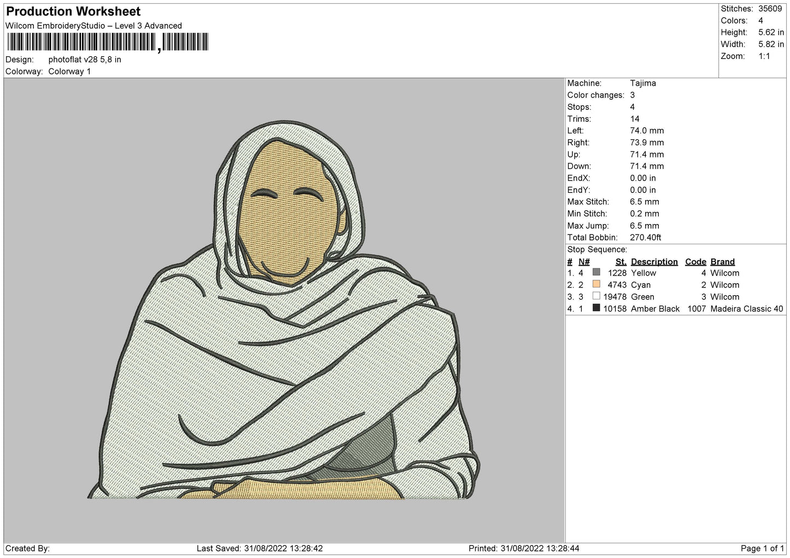Click the 'Page 1 of 1' footer text
This screenshot has height=558, width=790.
click(x=762, y=548)
